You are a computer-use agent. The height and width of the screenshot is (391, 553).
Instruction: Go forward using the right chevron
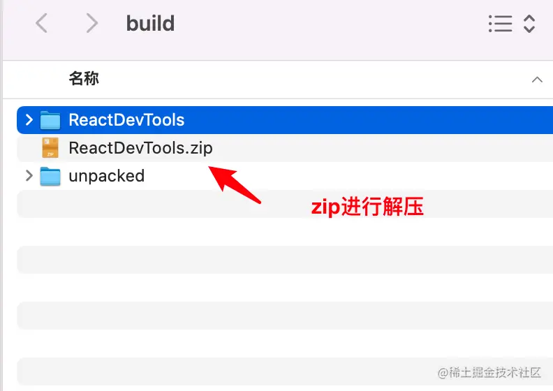[91, 24]
